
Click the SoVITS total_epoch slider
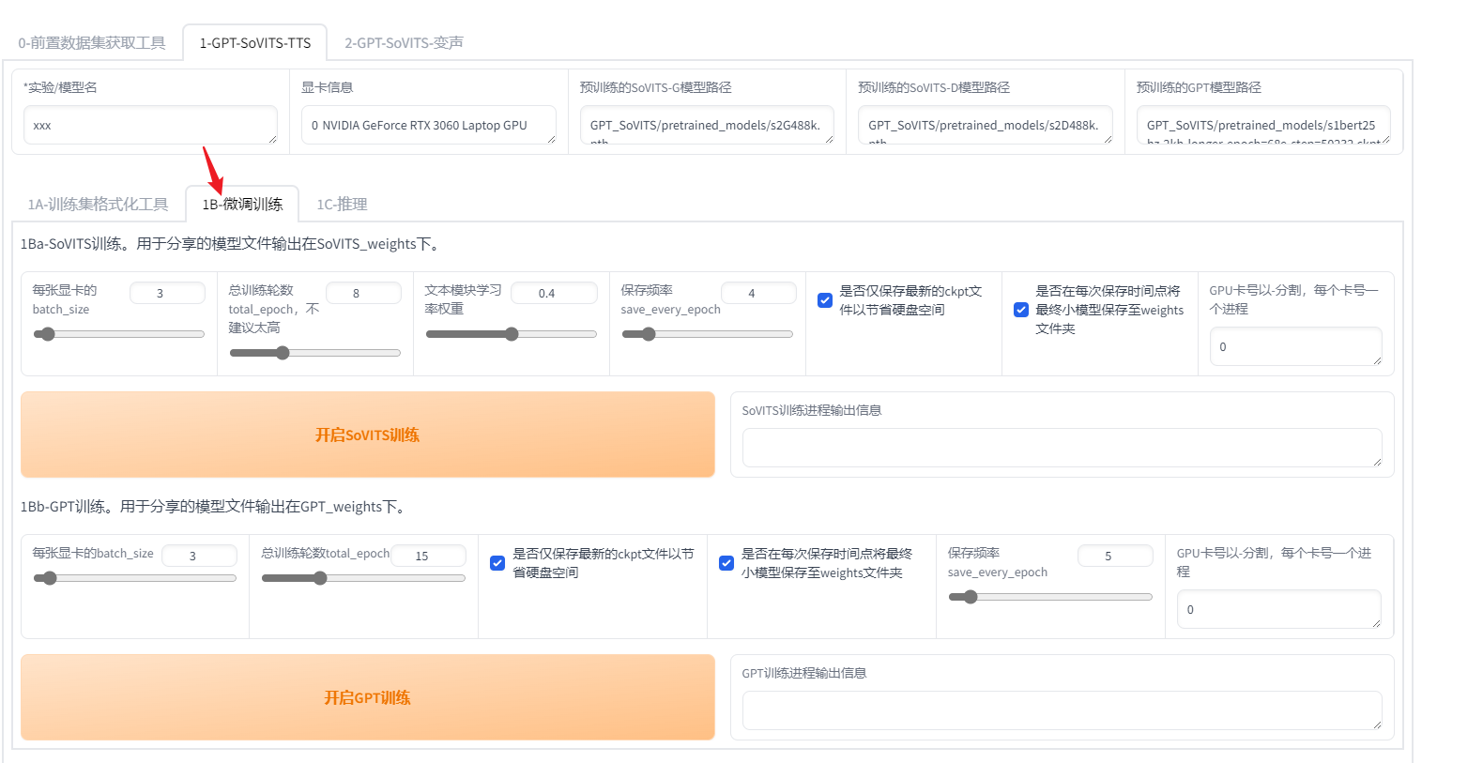pos(314,353)
